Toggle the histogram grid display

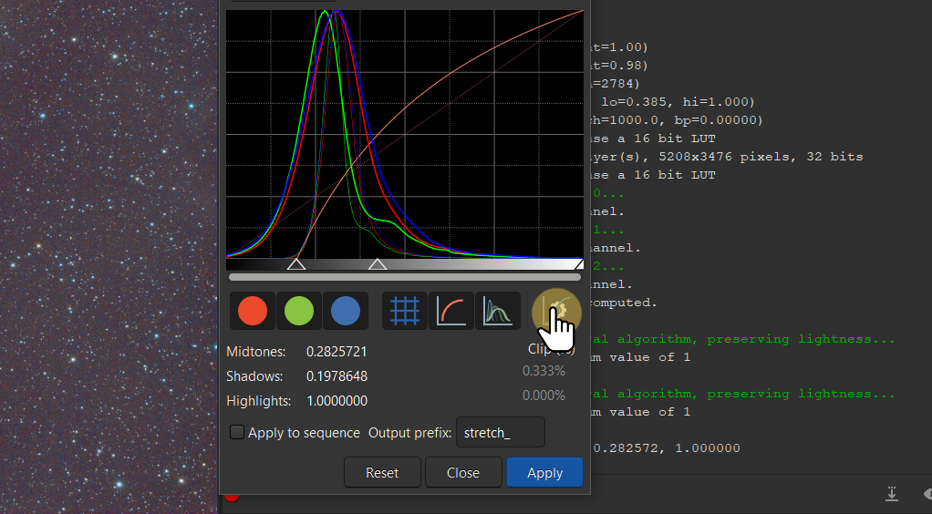tap(404, 311)
